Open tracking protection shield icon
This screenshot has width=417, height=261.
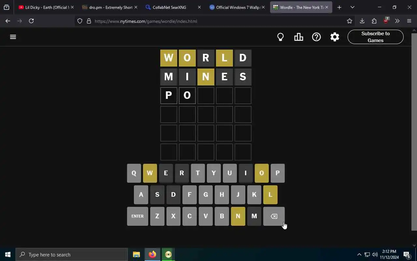80,21
